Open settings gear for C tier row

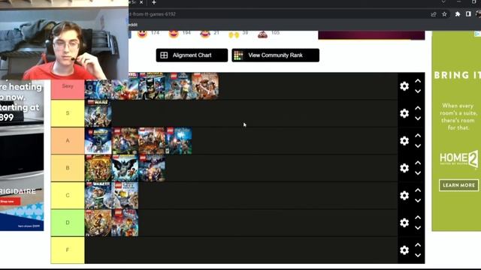point(404,195)
